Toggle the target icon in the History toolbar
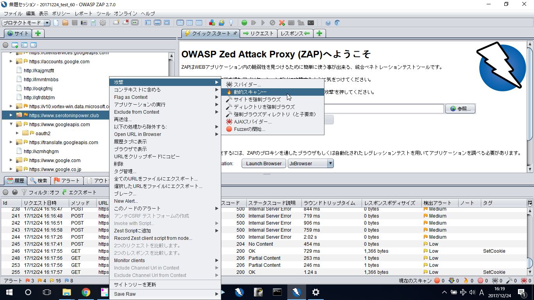Screen dimensions: 534x300 coord(5,192)
